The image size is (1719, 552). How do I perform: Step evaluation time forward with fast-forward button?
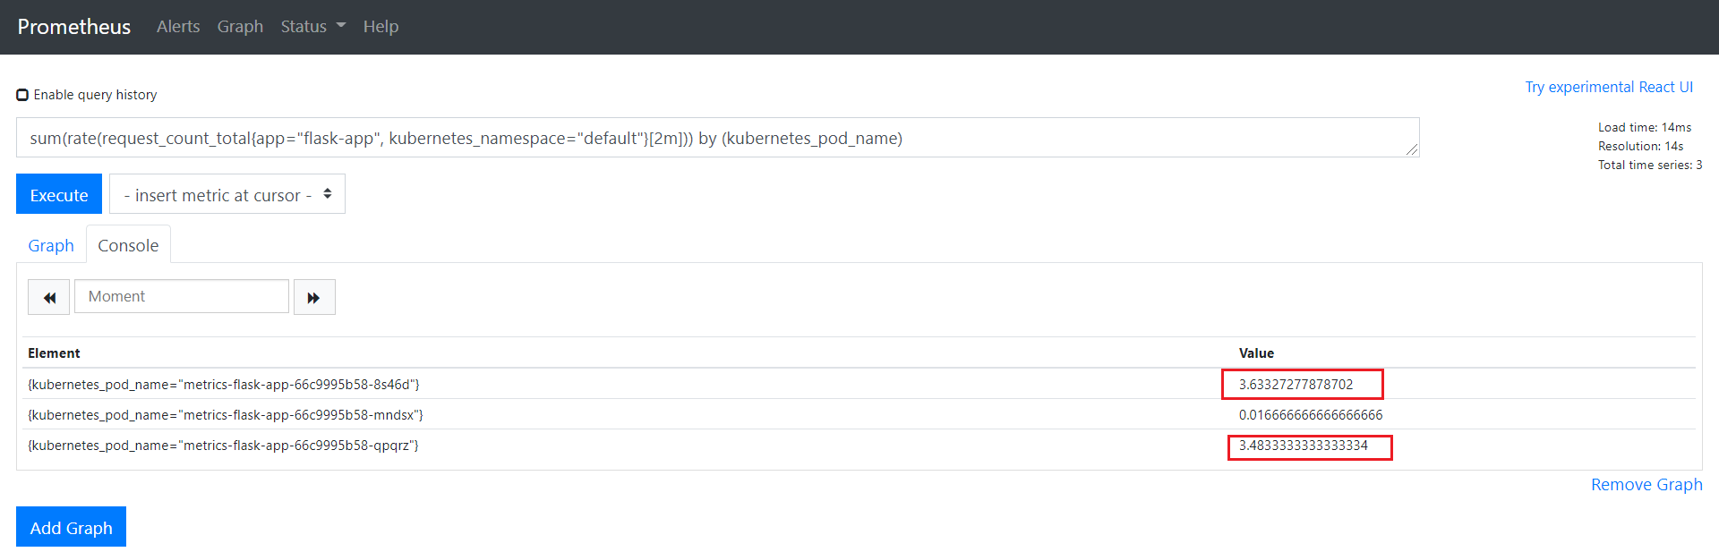[314, 297]
